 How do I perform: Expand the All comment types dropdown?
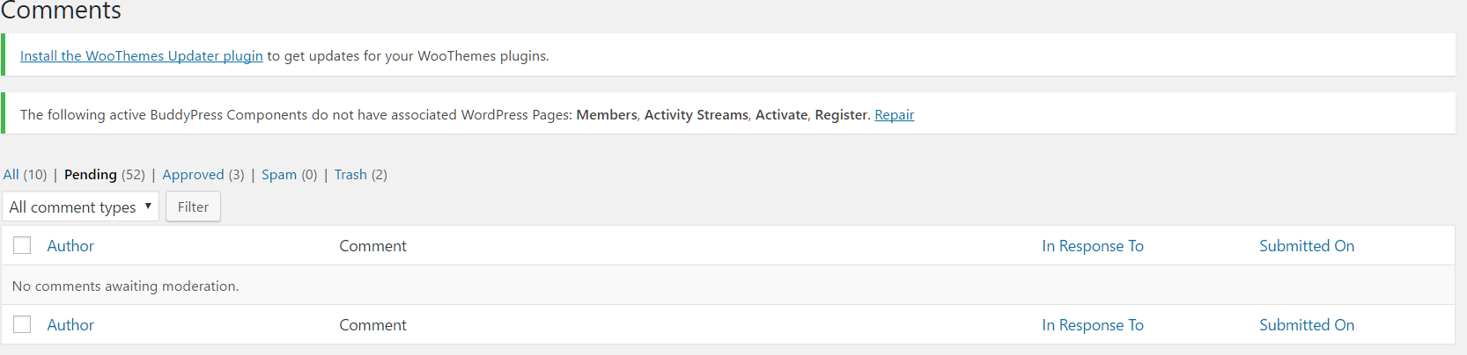tap(80, 207)
